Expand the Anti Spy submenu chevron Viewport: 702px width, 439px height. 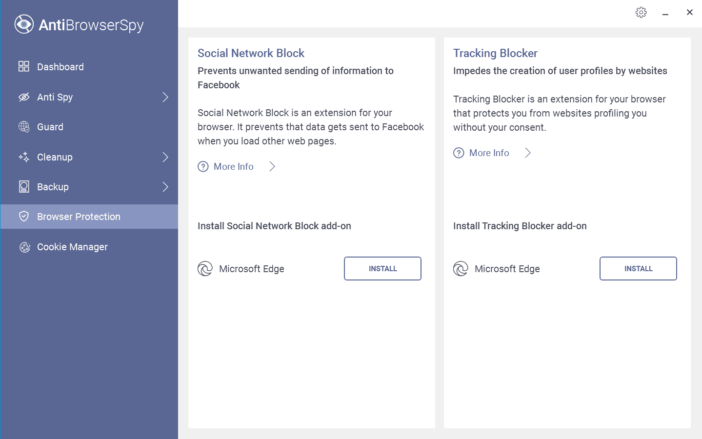pos(165,97)
